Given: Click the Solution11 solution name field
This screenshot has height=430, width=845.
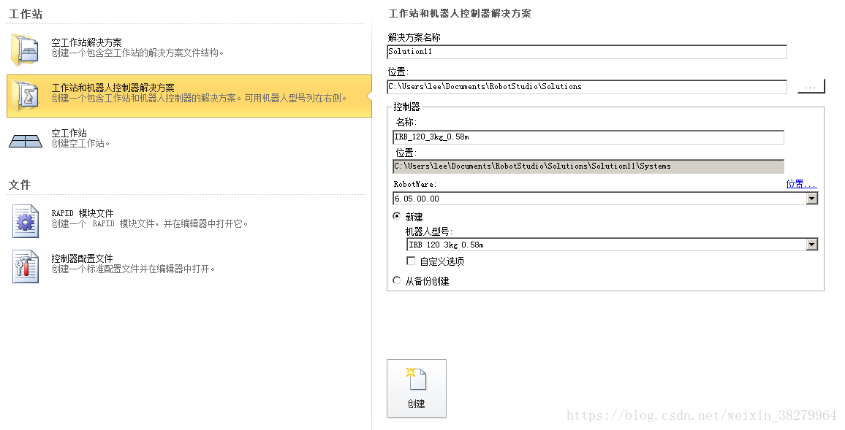Looking at the screenshot, I should tap(587, 52).
